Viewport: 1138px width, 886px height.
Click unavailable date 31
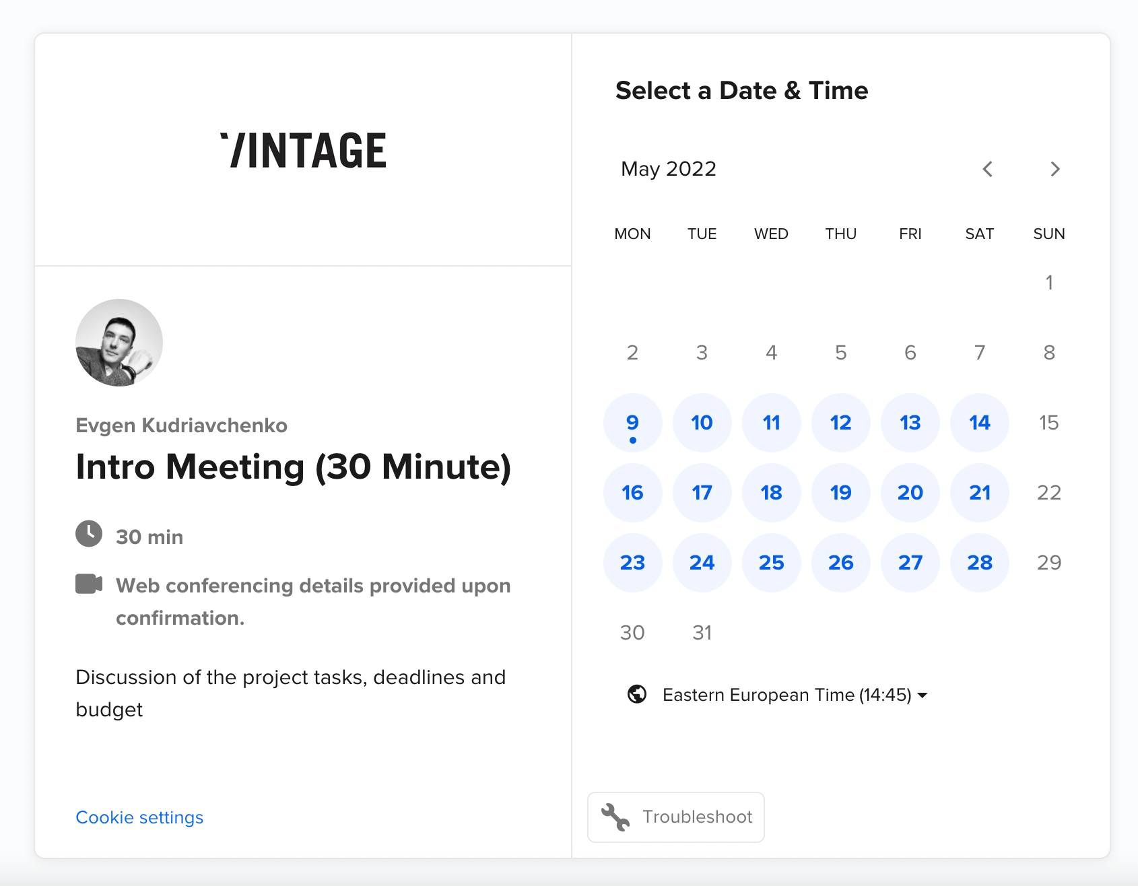(x=702, y=633)
